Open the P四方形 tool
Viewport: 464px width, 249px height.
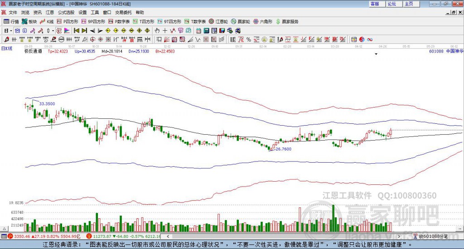[68, 22]
